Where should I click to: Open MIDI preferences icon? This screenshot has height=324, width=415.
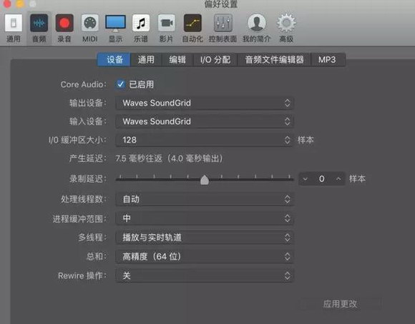pos(89,24)
